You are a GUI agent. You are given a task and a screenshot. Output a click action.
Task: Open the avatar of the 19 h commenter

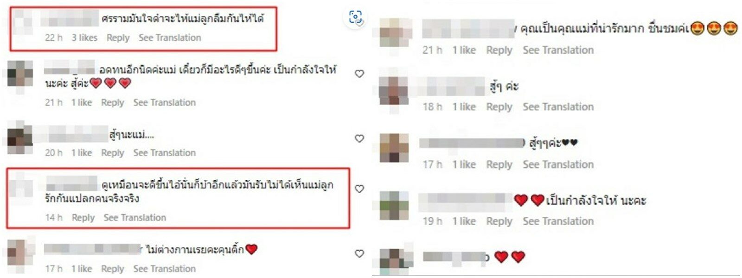394,205
